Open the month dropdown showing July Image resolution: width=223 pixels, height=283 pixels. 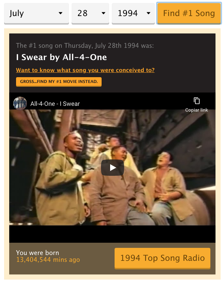36,13
